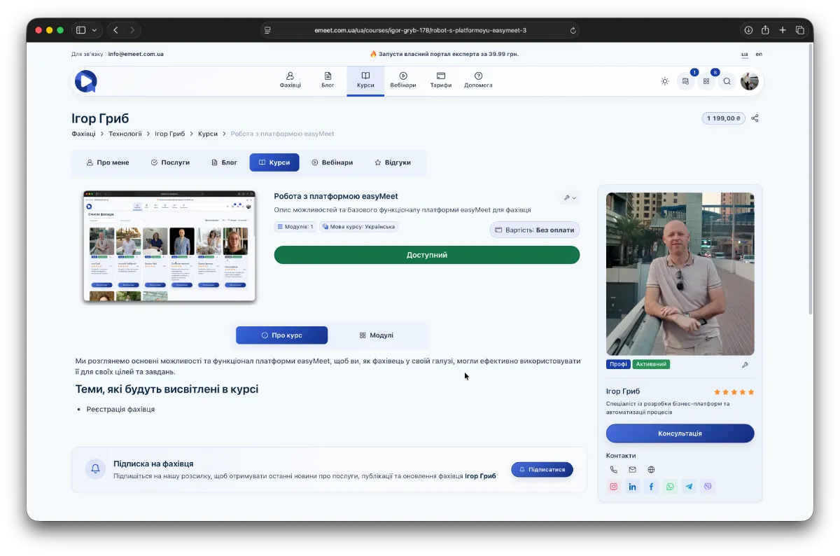Open the user avatar menu

(750, 81)
